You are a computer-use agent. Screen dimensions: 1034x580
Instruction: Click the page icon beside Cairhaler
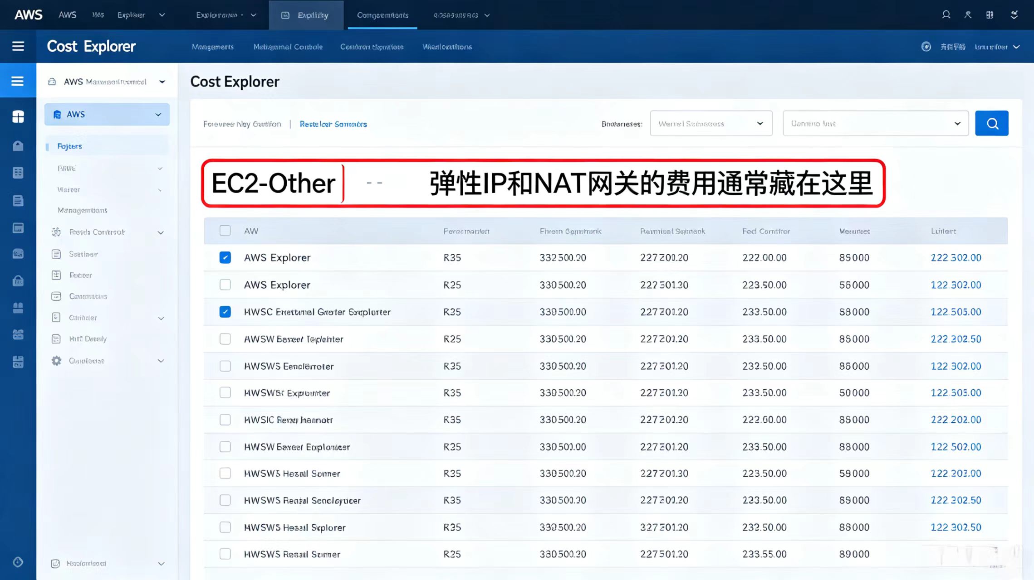(x=56, y=318)
